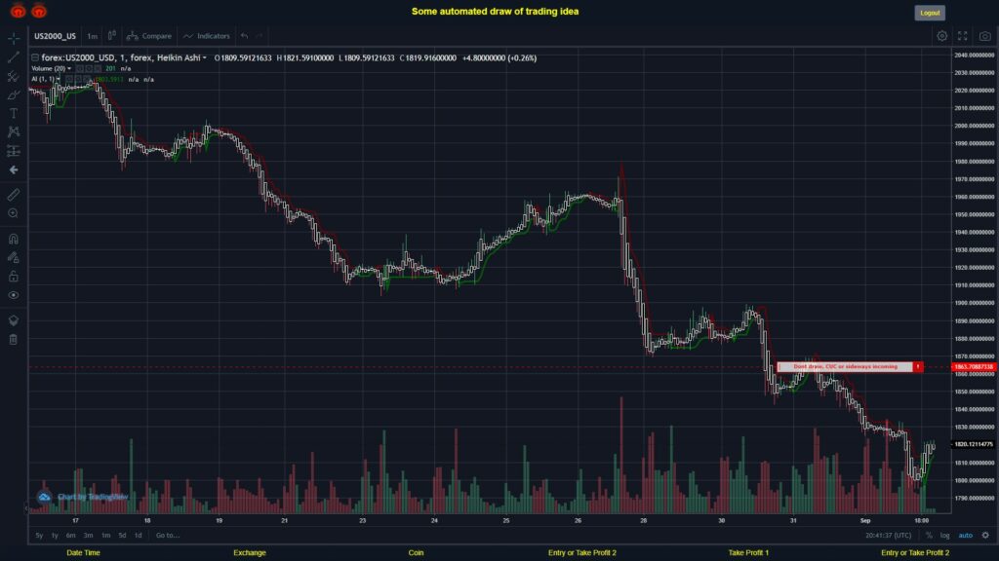Click the back arrow icon in left toolbar

click(14, 169)
